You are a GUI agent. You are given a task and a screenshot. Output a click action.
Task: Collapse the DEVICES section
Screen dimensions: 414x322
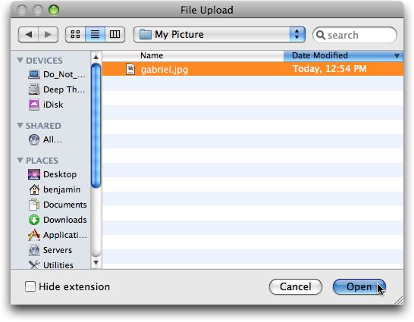click(20, 61)
